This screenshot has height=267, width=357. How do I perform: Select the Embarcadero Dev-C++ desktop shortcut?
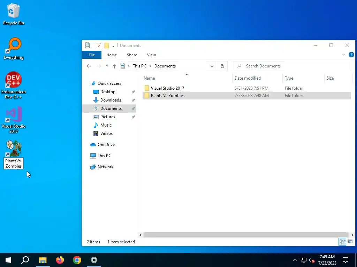point(14,86)
